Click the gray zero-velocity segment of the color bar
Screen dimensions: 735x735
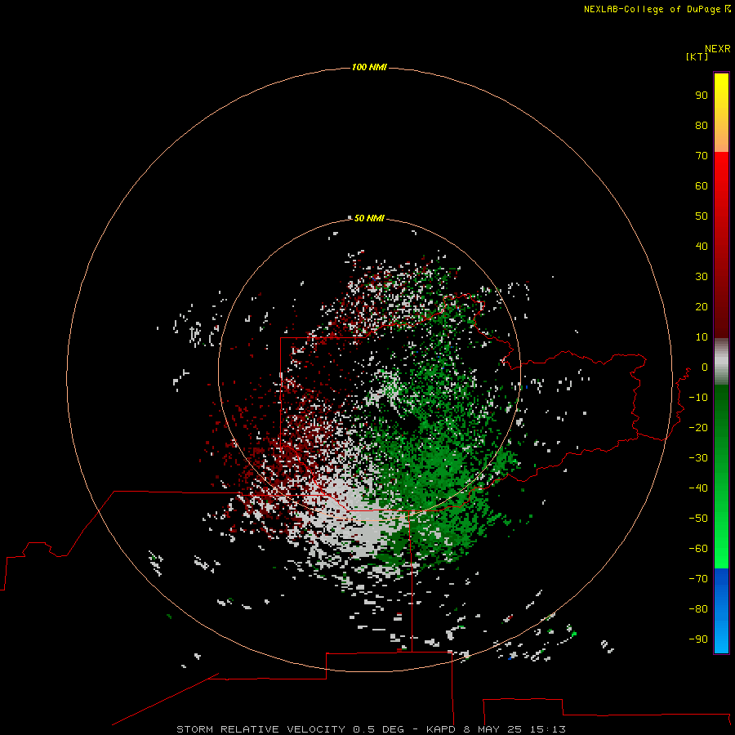[721, 362]
